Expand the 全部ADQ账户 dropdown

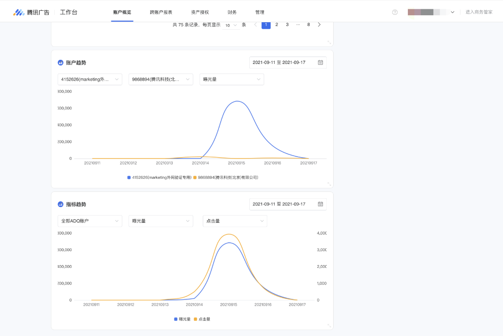pos(90,221)
